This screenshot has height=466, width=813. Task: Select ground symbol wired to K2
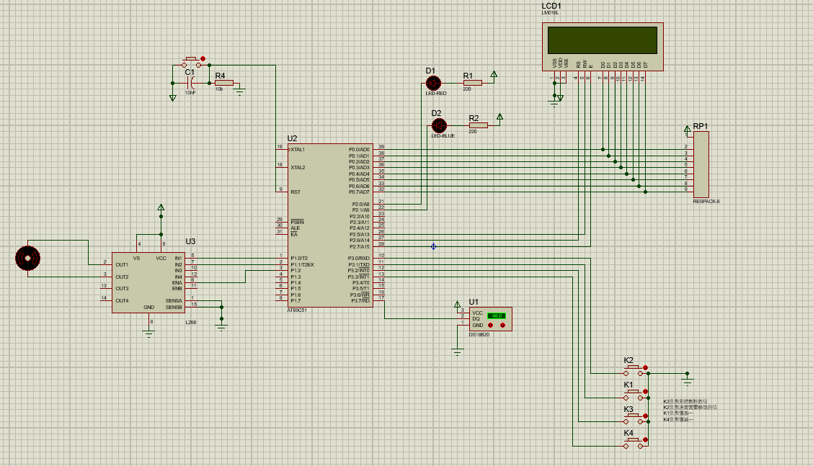(688, 382)
